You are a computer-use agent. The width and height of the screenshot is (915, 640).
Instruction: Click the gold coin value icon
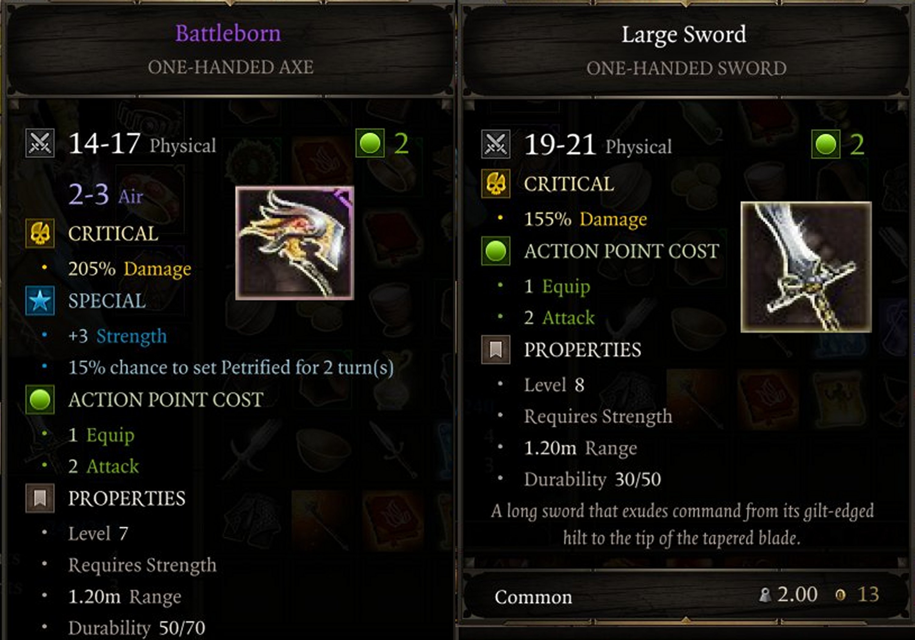tap(840, 595)
